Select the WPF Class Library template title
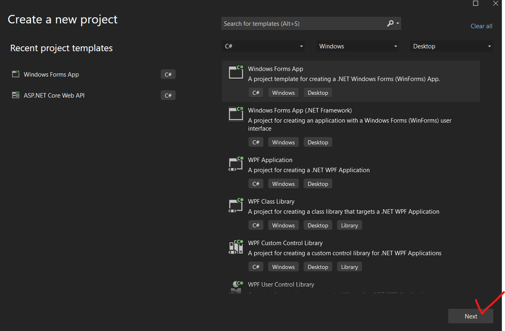The width and height of the screenshot is (505, 331). click(x=271, y=202)
